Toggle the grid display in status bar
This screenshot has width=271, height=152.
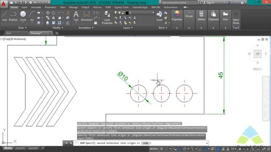pos(162,149)
